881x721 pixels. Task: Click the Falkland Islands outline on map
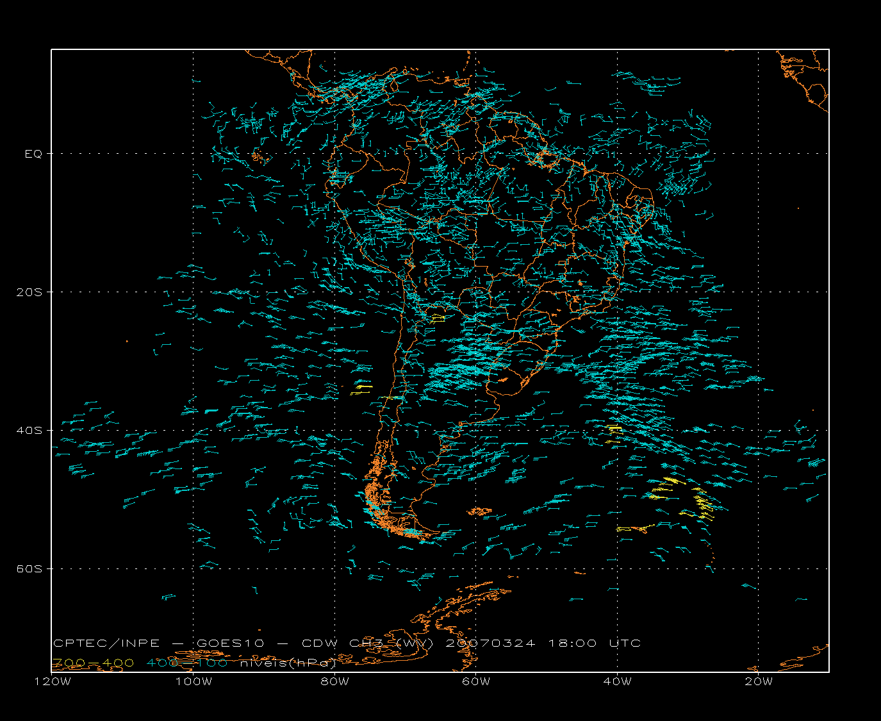click(479, 511)
